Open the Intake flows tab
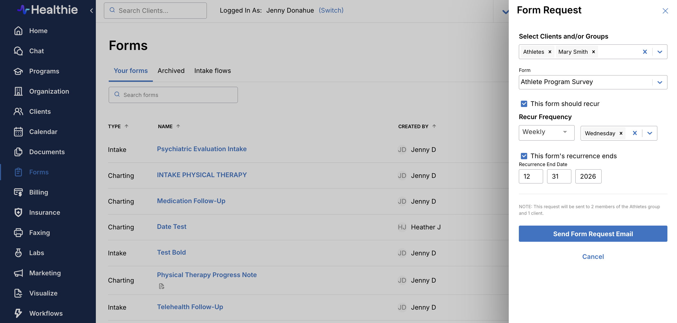677x323 pixels. click(x=212, y=71)
